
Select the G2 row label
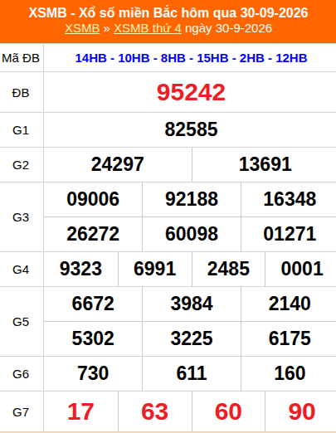(21, 165)
